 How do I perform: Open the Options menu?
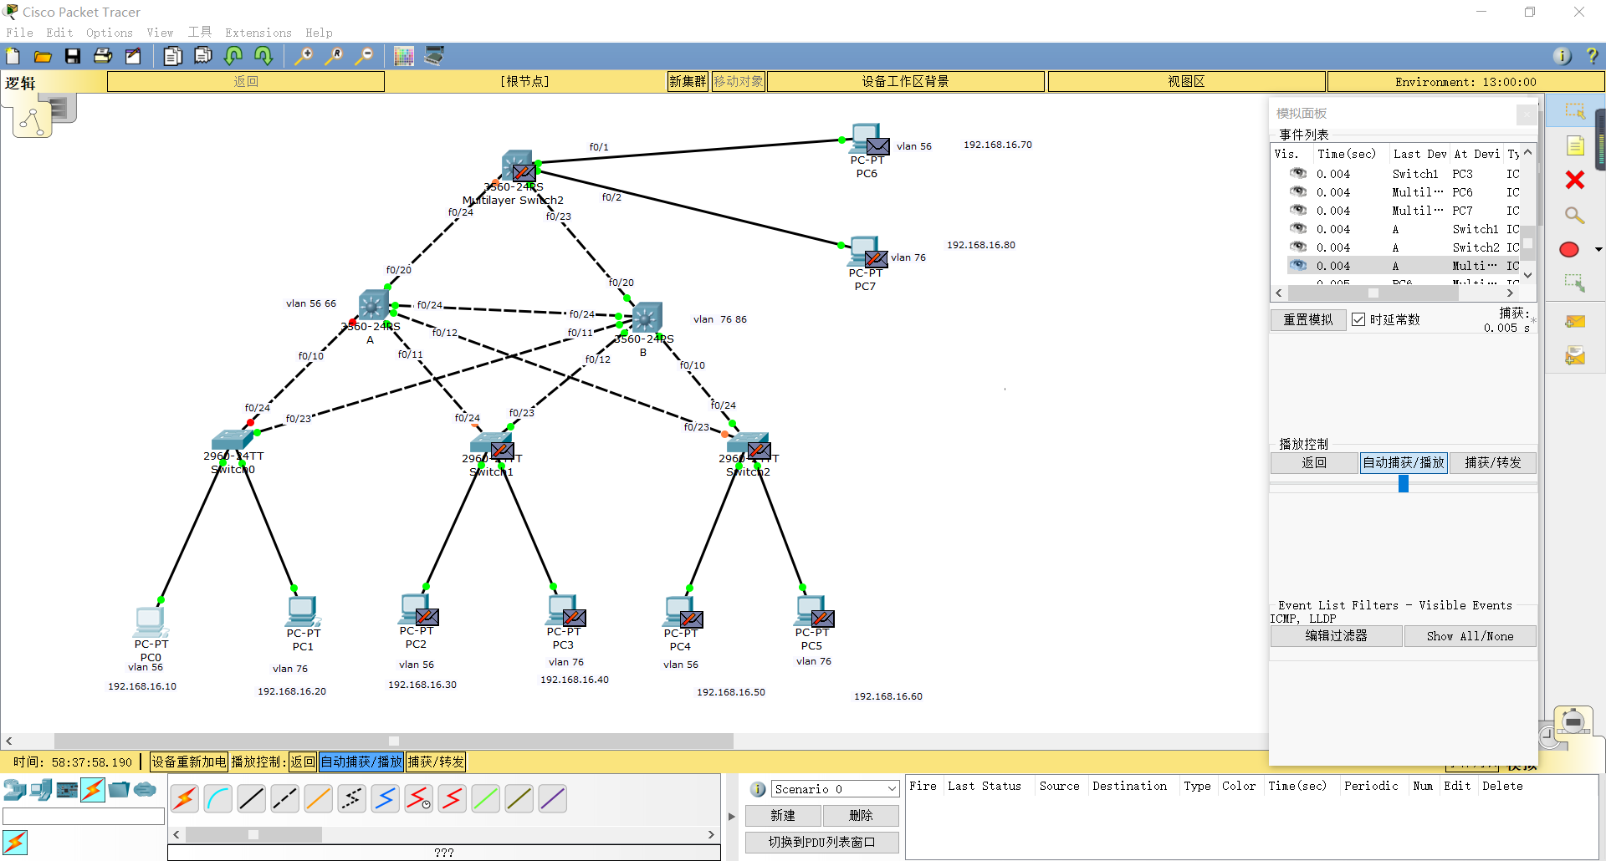[110, 33]
